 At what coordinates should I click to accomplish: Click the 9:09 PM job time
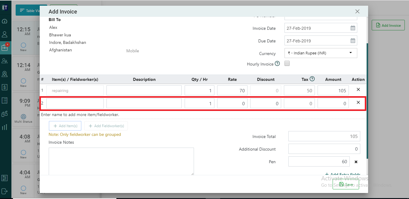point(25,103)
